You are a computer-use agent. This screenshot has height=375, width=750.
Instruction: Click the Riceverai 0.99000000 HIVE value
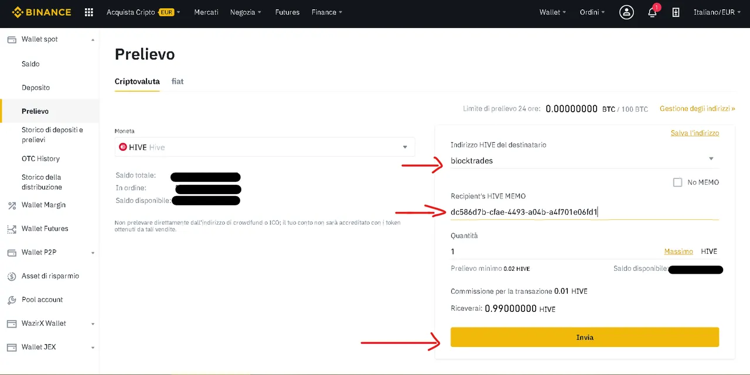[520, 308]
